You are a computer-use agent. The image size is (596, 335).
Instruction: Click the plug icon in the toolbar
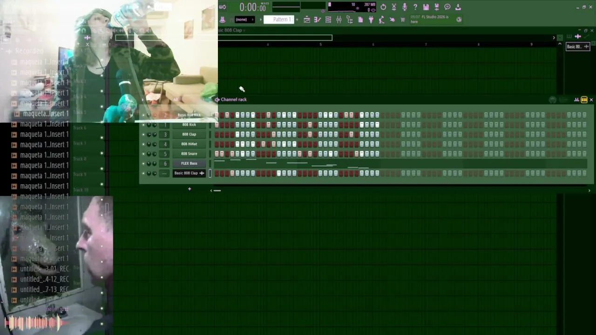pos(371,20)
